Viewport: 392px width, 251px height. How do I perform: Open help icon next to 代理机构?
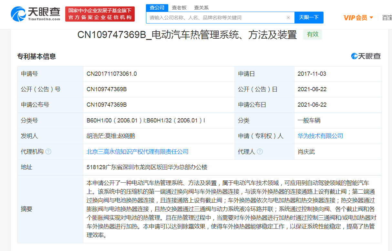point(48,151)
